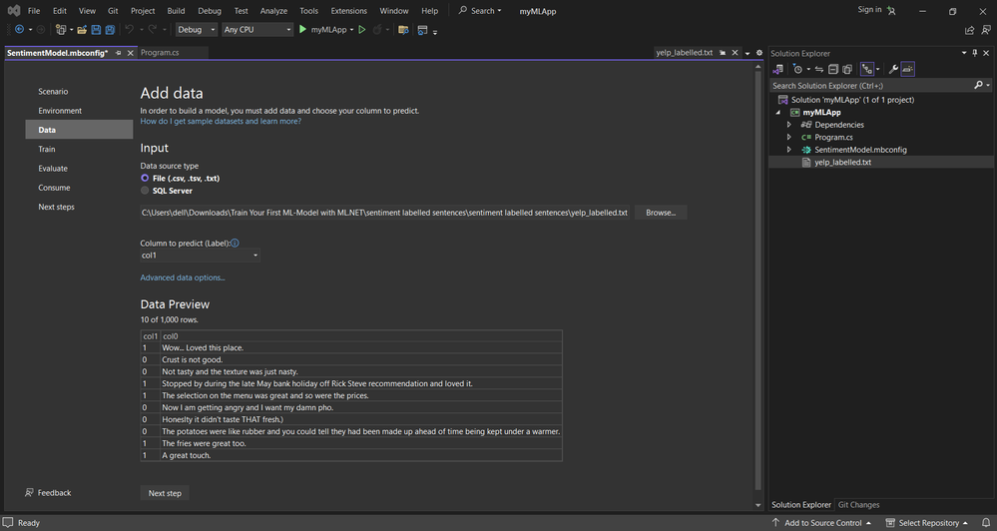Viewport: 997px width, 531px height.
Task: Click the editor settings gear icon
Action: (x=759, y=53)
